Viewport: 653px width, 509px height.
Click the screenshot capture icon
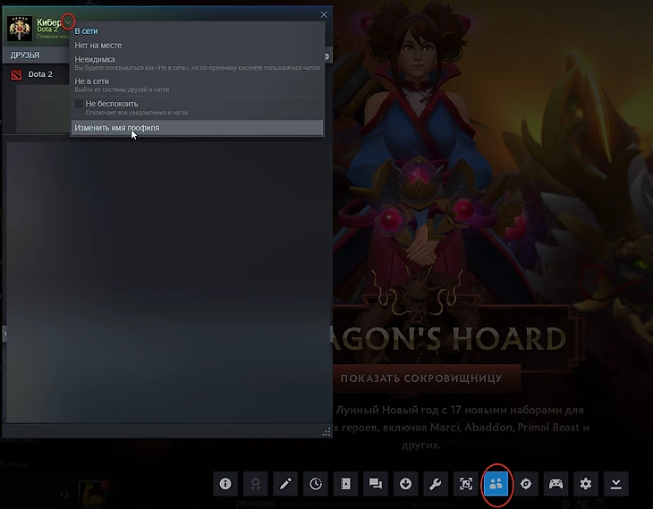[x=465, y=484]
